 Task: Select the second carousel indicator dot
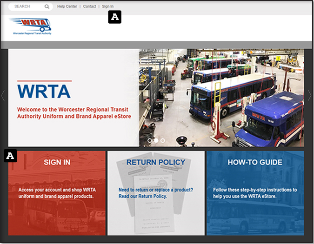[156, 140]
